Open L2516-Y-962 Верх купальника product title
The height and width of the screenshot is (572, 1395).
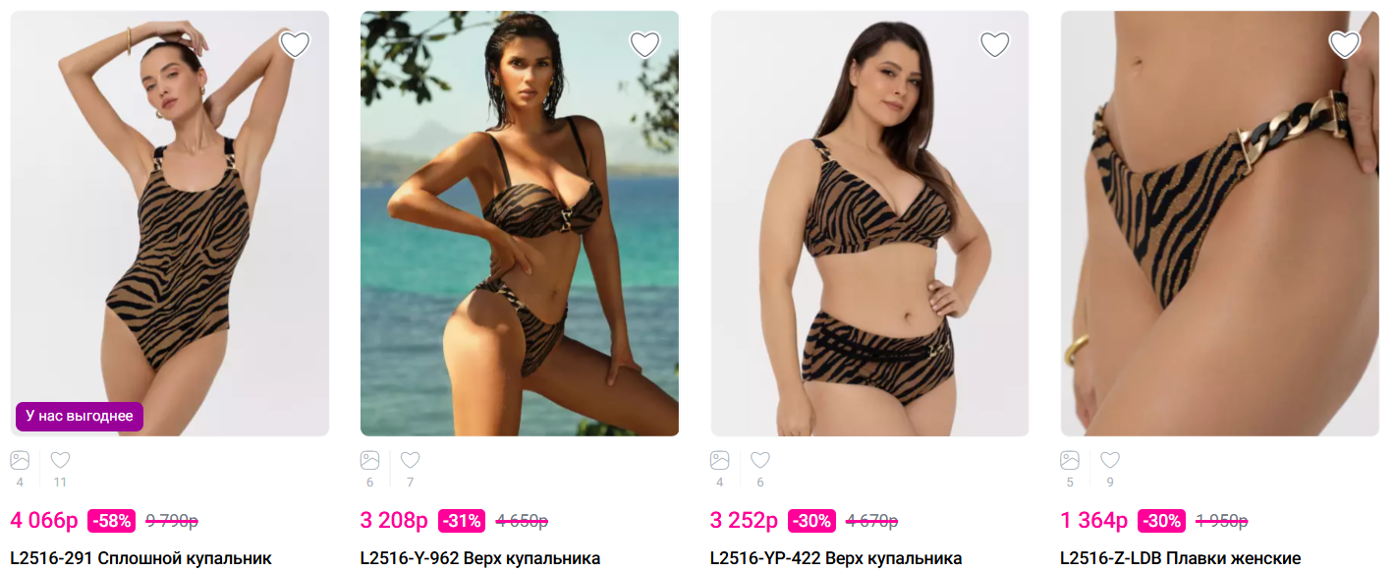(480, 558)
